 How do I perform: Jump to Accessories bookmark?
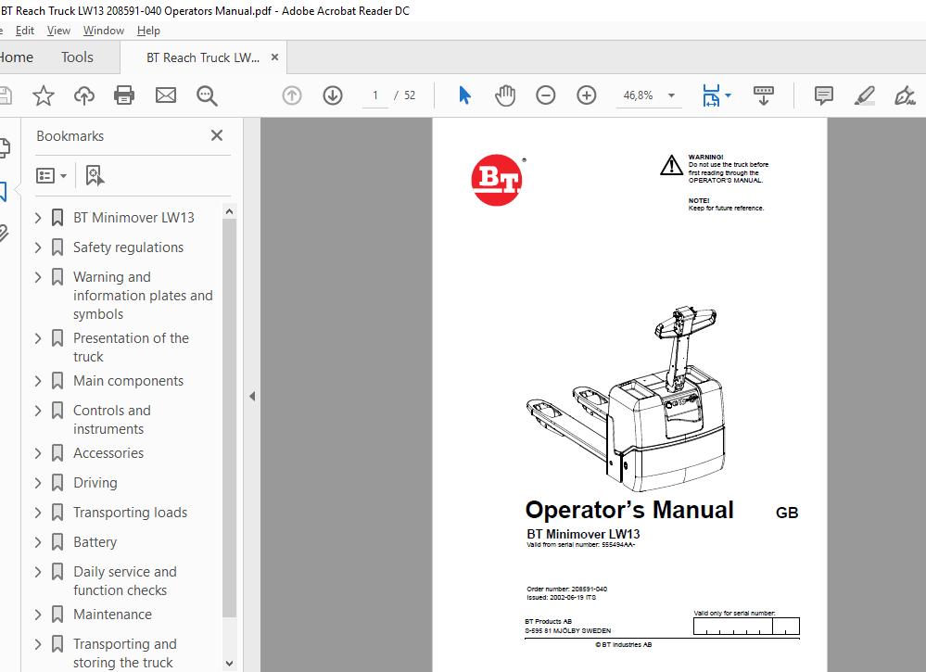tap(108, 453)
